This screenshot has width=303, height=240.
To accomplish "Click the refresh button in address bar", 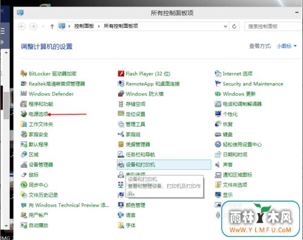I will (234, 26).
